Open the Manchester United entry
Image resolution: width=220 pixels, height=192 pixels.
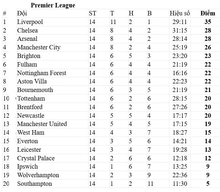click(x=42, y=124)
